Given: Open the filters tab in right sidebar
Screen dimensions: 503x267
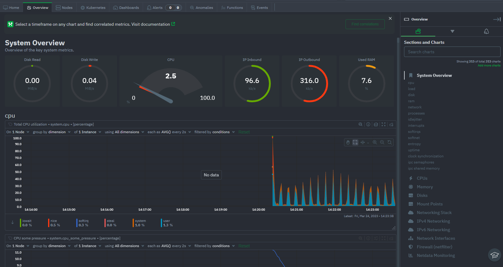Looking at the screenshot, I should (x=452, y=31).
